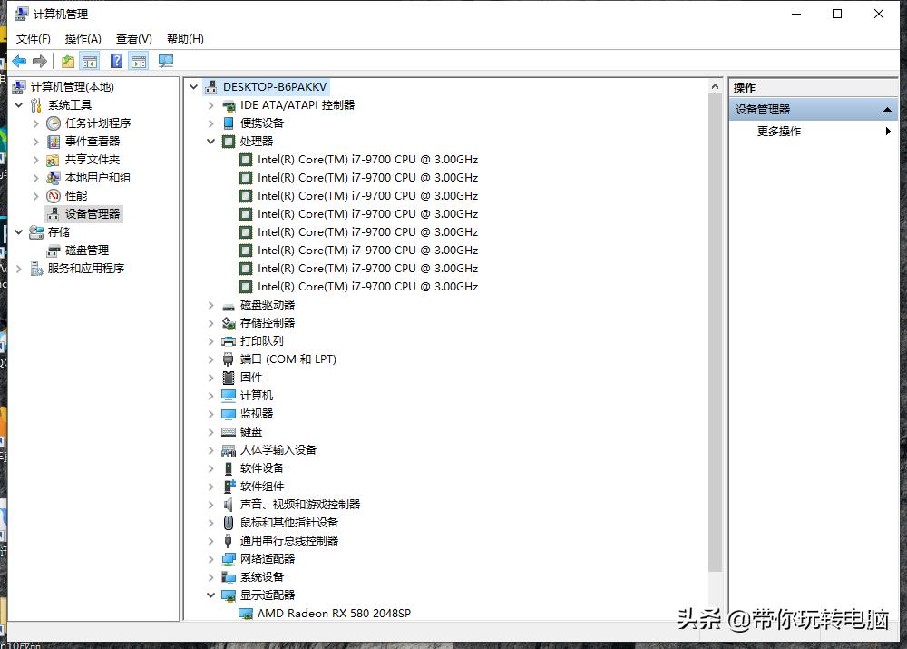The image size is (907, 649).
Task: Expand 磁盘驱动器 category
Action: (211, 305)
